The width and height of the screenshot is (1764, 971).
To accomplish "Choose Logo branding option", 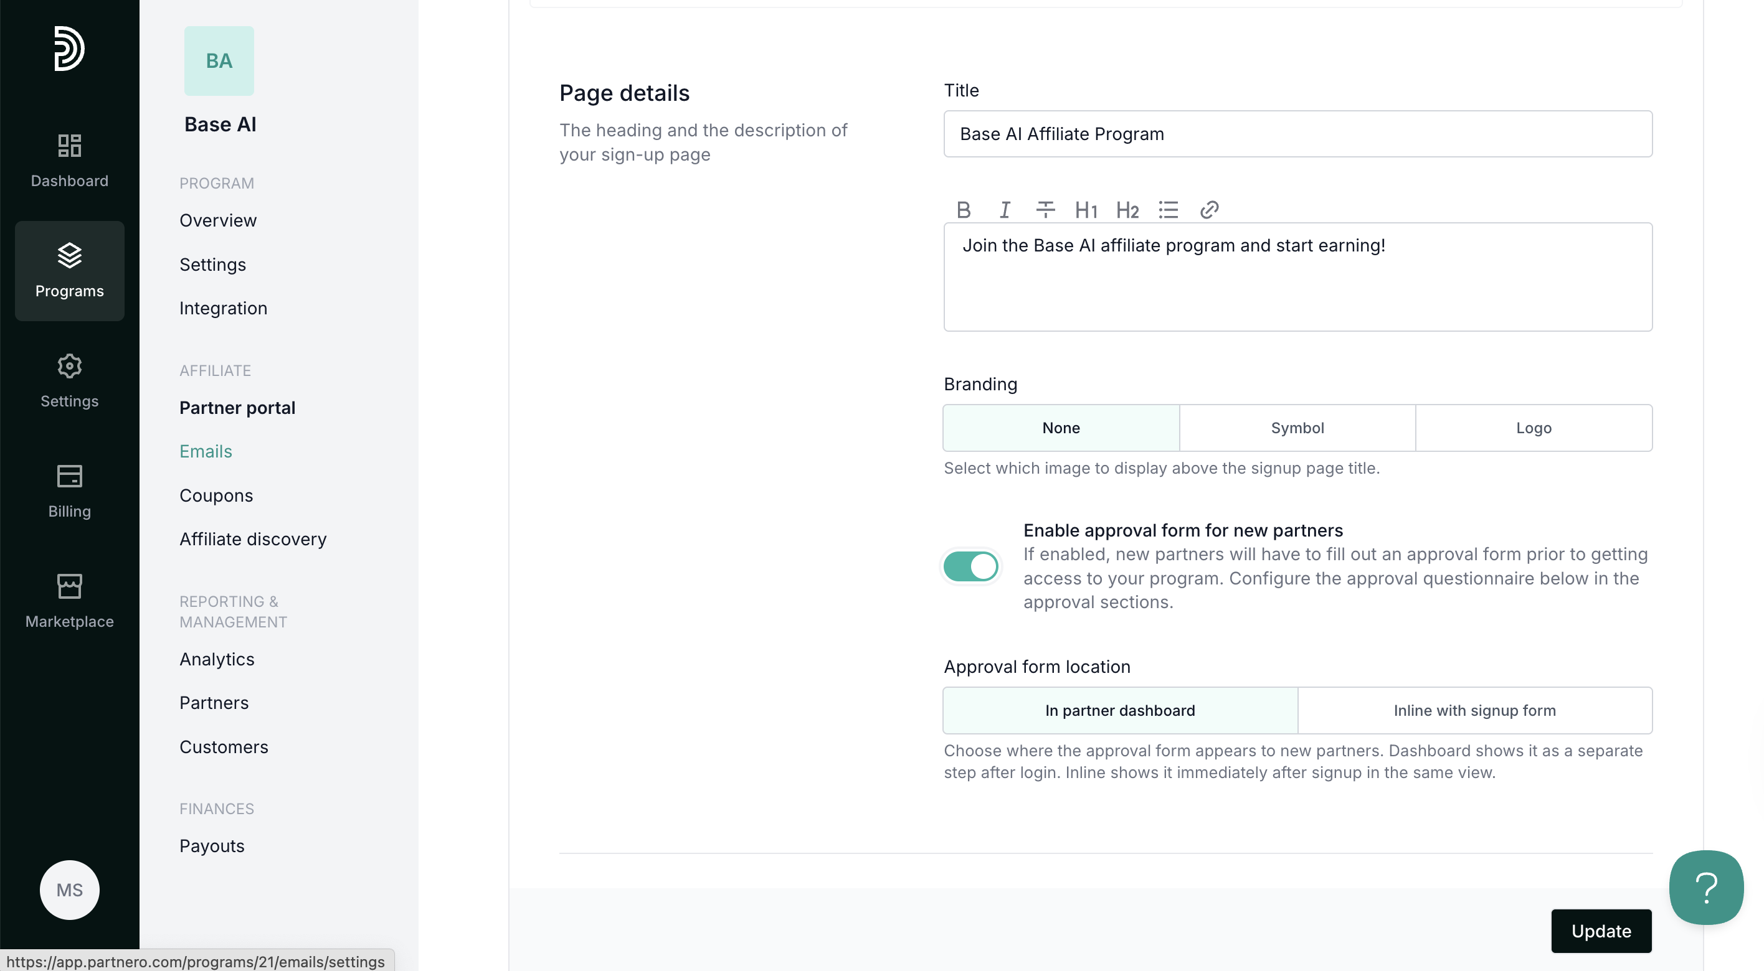I will pyautogui.click(x=1534, y=428).
